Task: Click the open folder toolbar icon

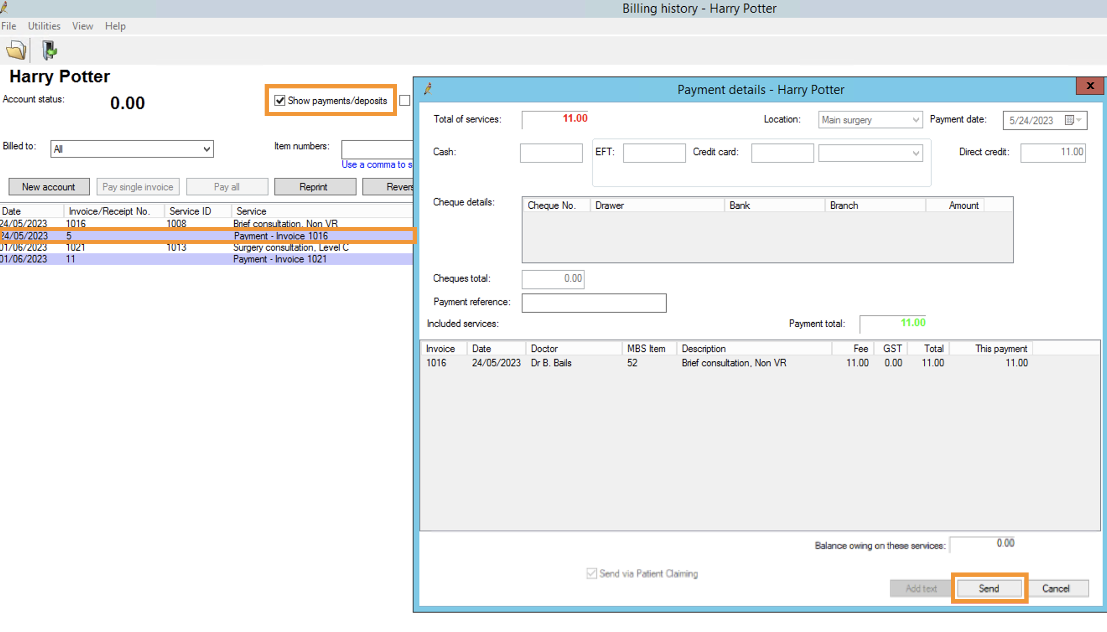Action: (16, 50)
